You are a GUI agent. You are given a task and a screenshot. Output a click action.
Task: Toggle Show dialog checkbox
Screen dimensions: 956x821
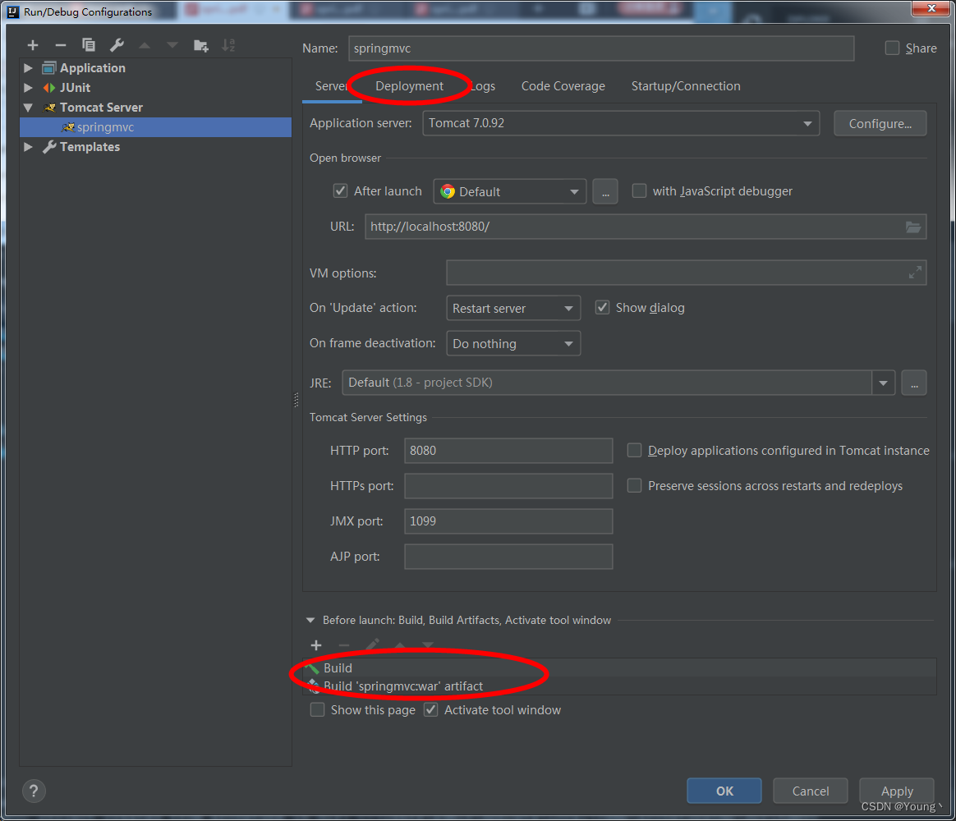coord(602,308)
